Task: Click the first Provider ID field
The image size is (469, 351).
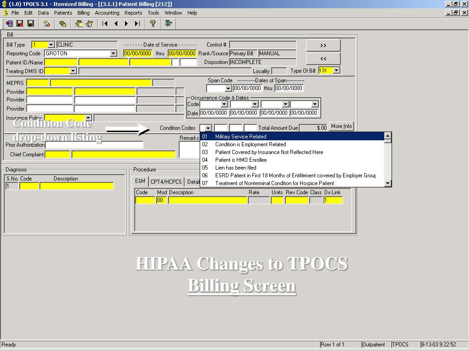Action: 49,91
